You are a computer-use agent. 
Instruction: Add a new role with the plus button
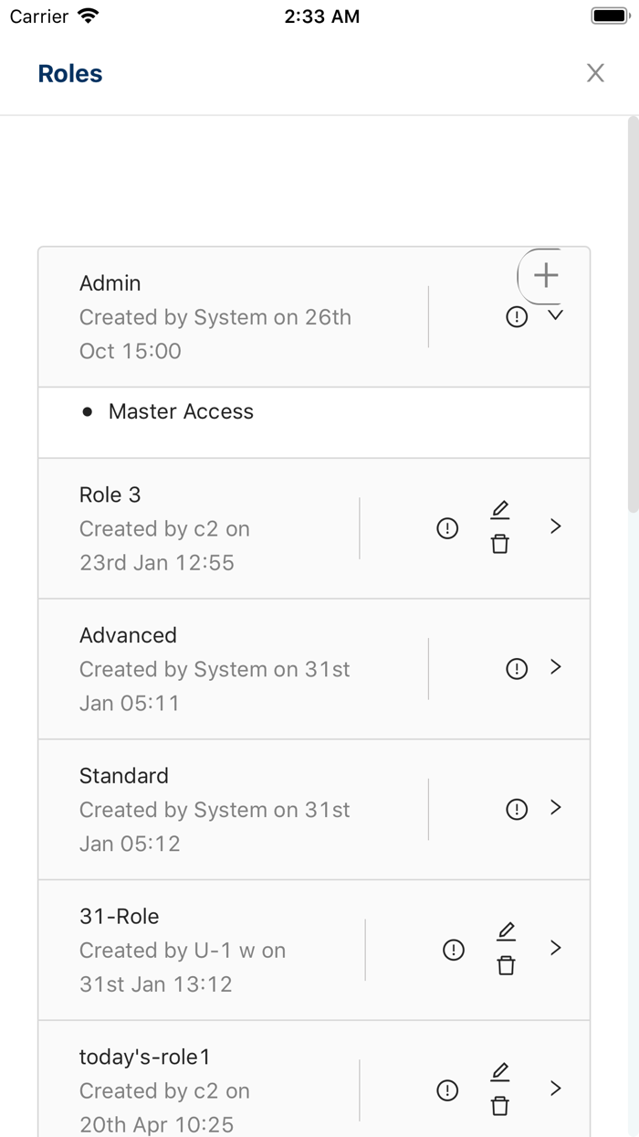pos(546,275)
